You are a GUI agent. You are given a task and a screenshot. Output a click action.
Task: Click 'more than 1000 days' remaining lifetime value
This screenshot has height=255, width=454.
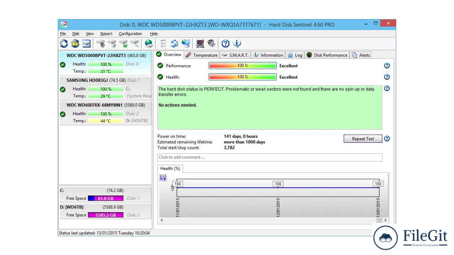click(x=244, y=142)
